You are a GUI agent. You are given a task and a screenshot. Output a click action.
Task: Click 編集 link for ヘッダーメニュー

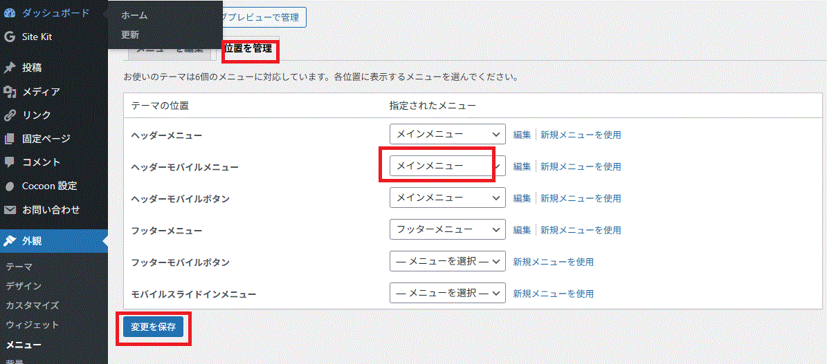522,135
